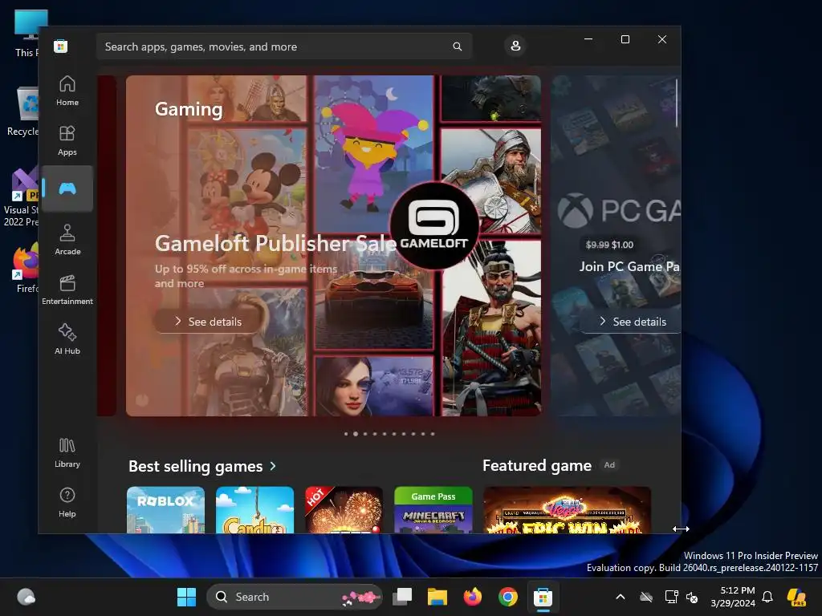Select the last carousel page dot

(433, 434)
